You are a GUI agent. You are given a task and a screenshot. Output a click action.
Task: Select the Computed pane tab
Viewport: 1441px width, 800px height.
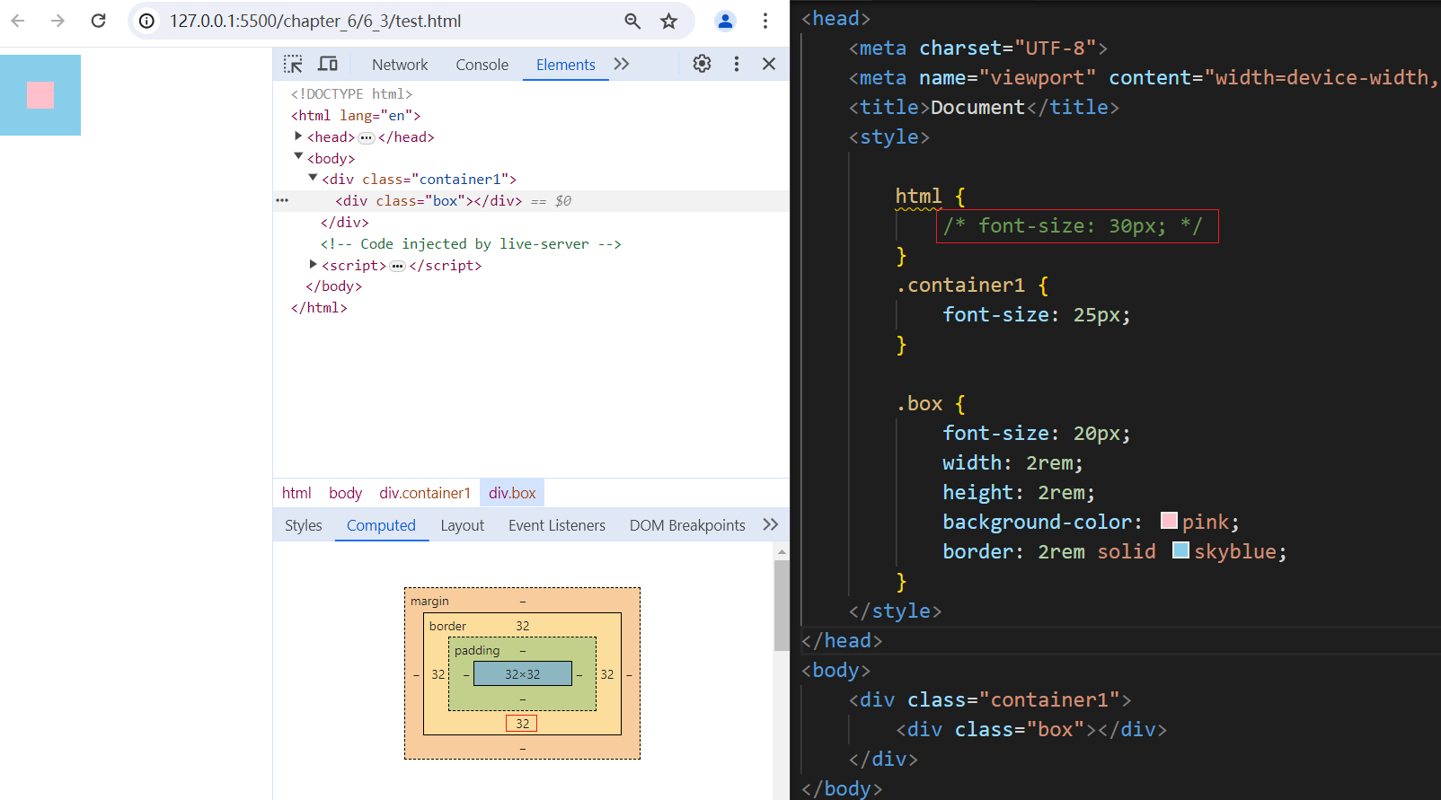click(381, 525)
